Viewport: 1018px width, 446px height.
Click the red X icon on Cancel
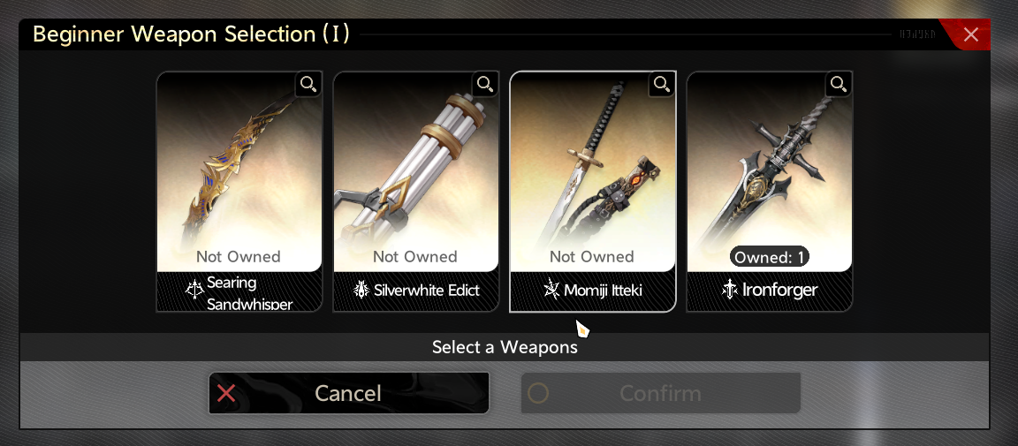(226, 393)
